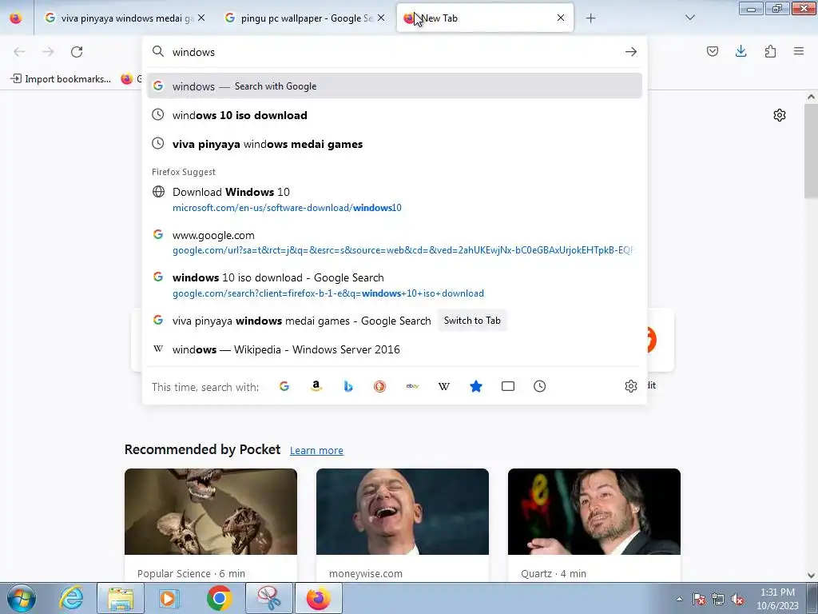
Task: Open the Downloads panel
Action: tap(741, 51)
